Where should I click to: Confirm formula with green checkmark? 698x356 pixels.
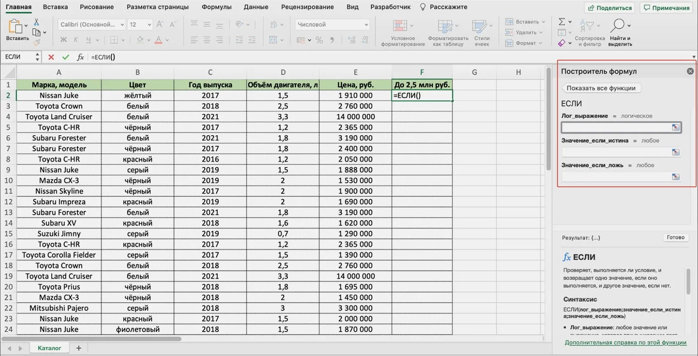click(66, 57)
